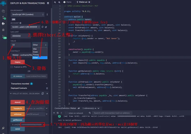This screenshot has height=134, width=191.
Task: Delete all deployed contracts trash icon
Action: [47, 88]
